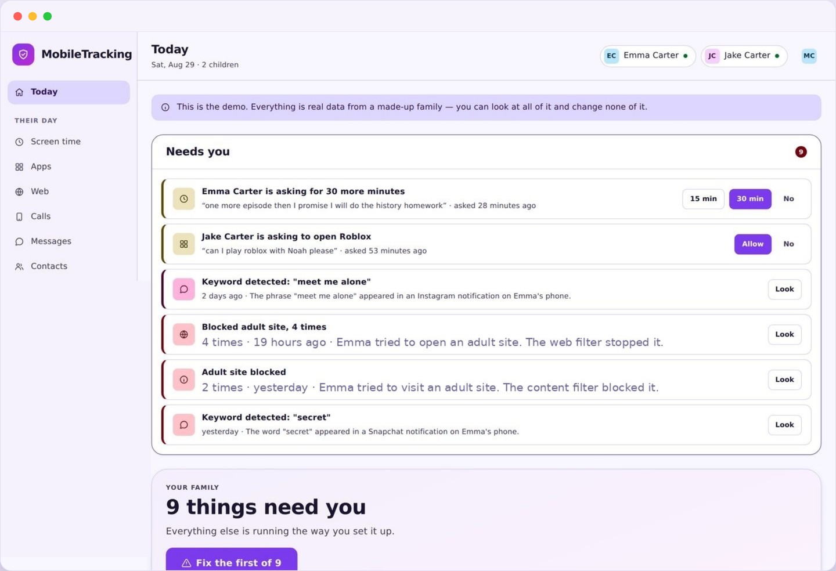
Task: Click chat icon on "secret" keyword alert
Action: tap(184, 425)
